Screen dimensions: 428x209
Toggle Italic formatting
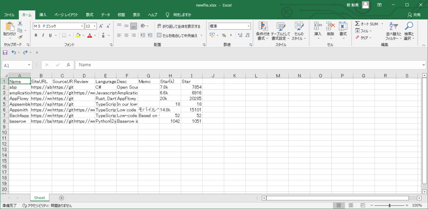(43, 35)
